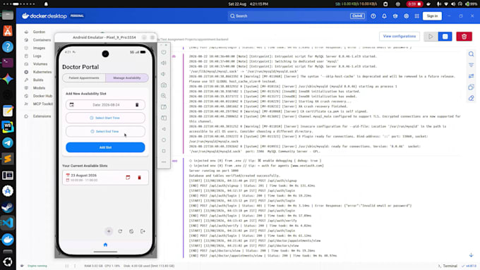Open Sublime Text from Ubuntu dock
The width and height of the screenshot is (480, 270).
pos(8,159)
